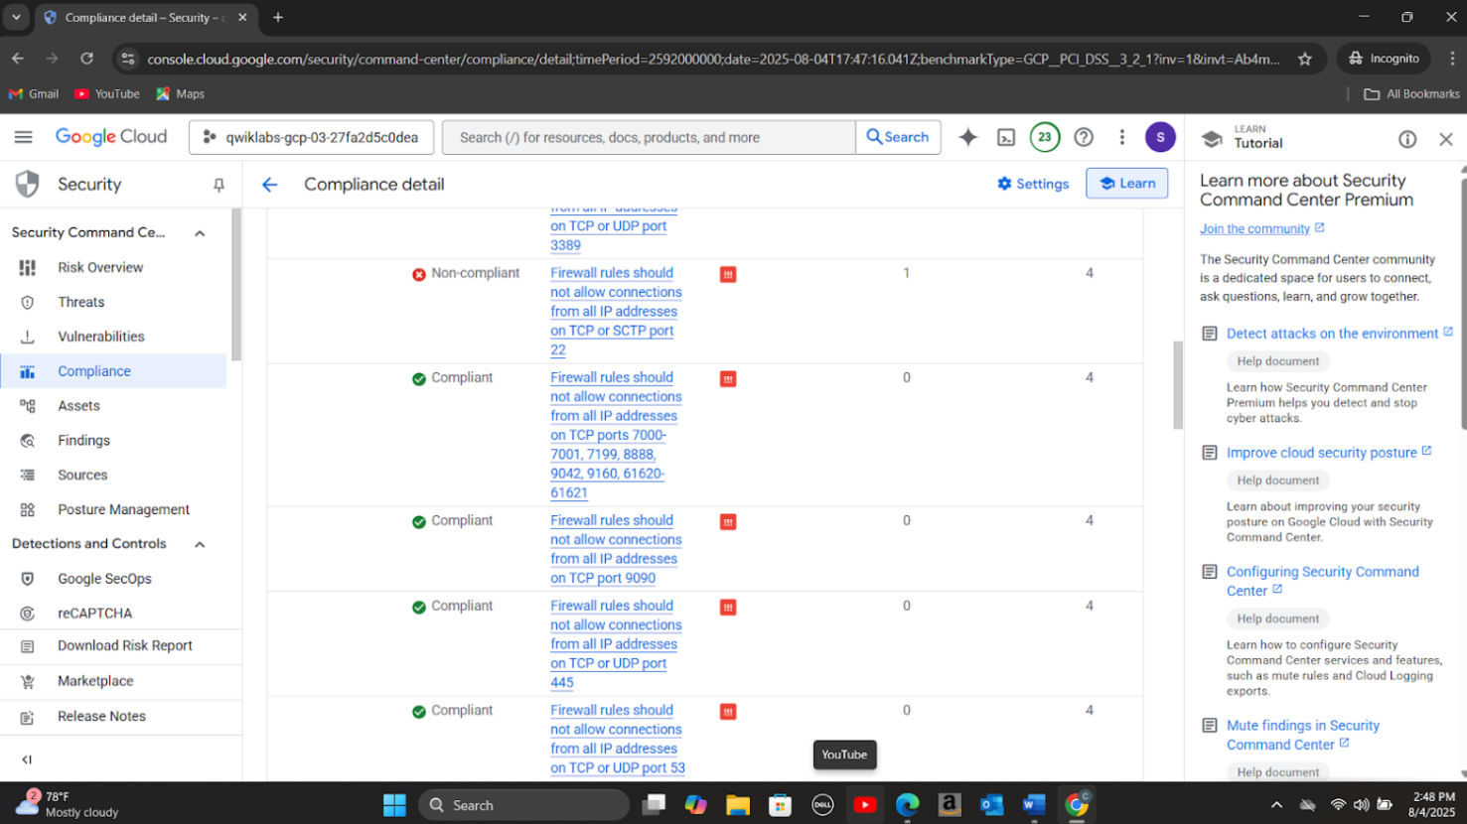Activate Cloud Shell terminal icon
Screen dimensions: 1467x824
point(1006,137)
